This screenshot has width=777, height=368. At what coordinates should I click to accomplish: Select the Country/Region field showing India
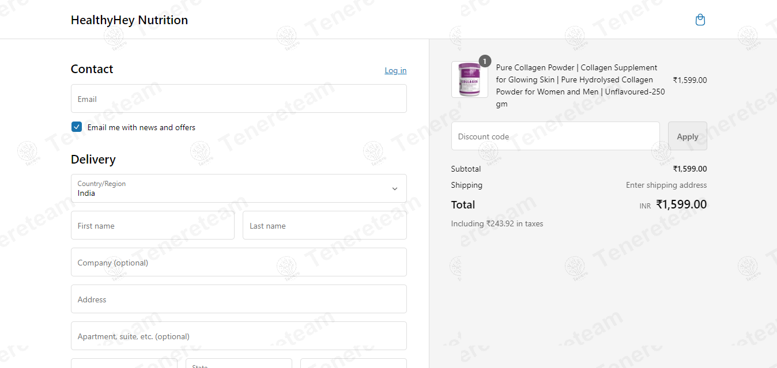pyautogui.click(x=231, y=189)
